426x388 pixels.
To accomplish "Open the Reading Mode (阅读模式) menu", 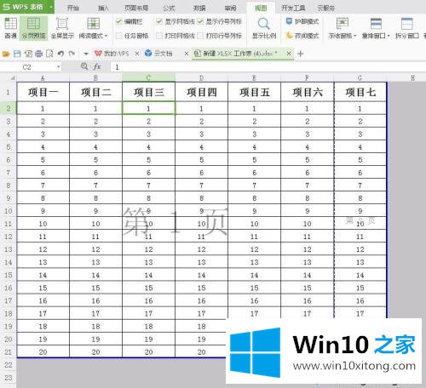I will point(93,28).
